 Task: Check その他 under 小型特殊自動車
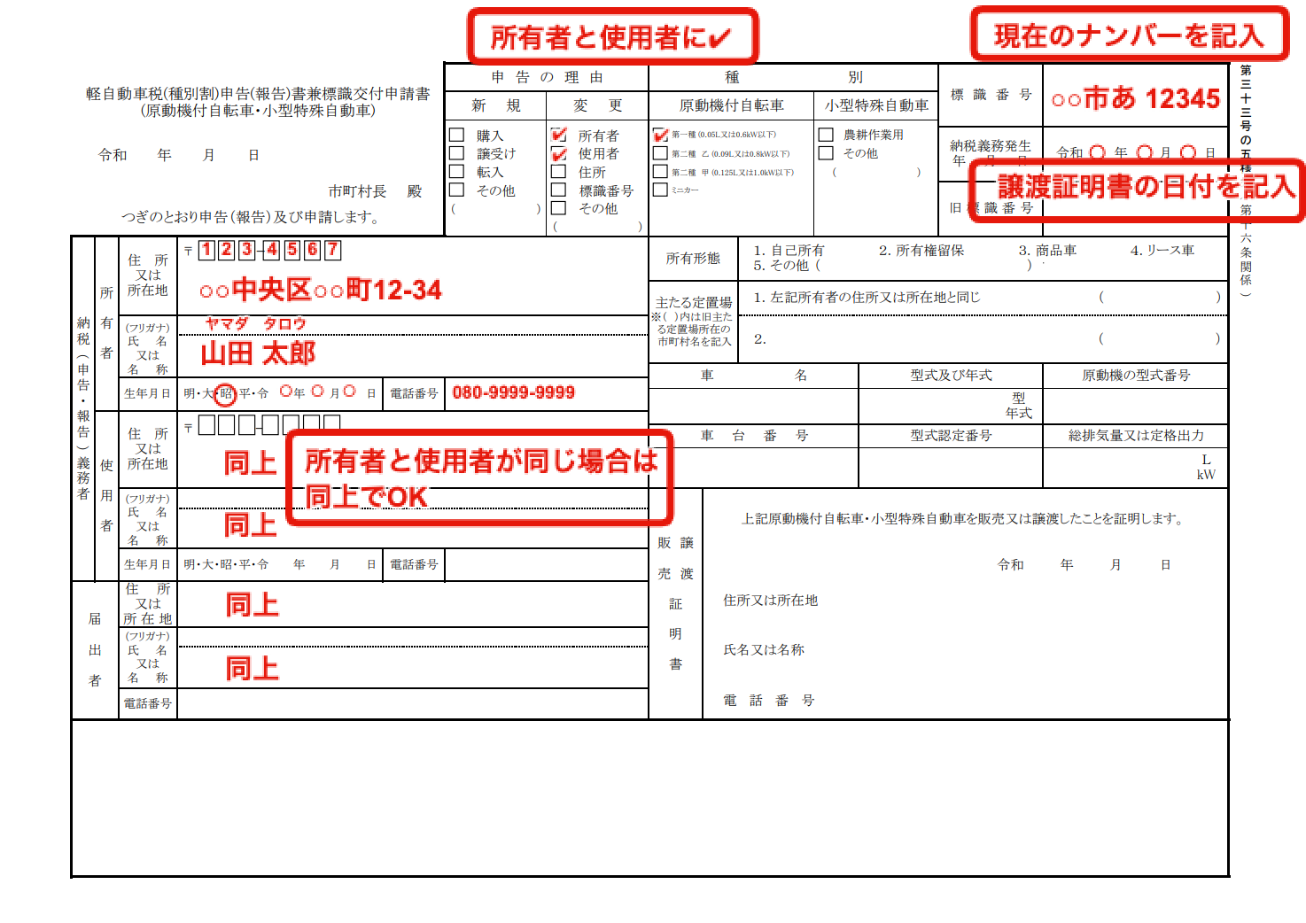point(826,153)
